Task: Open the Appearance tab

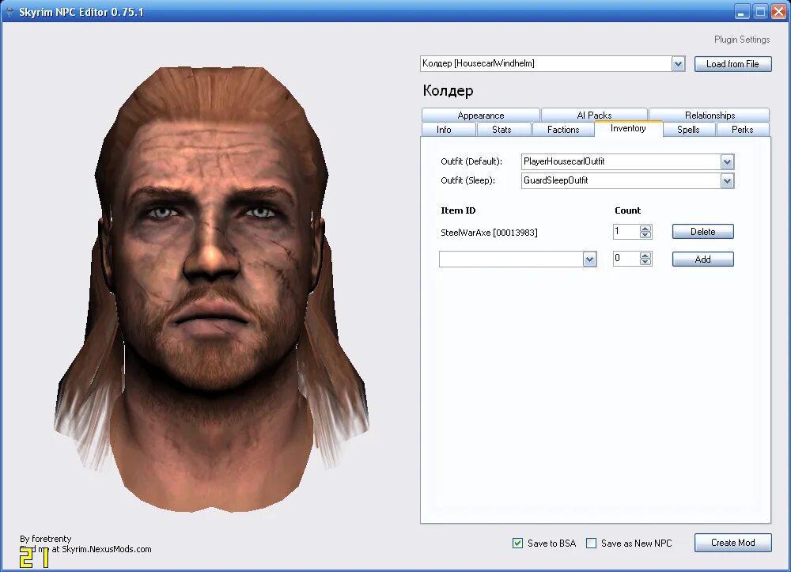Action: pos(480,115)
